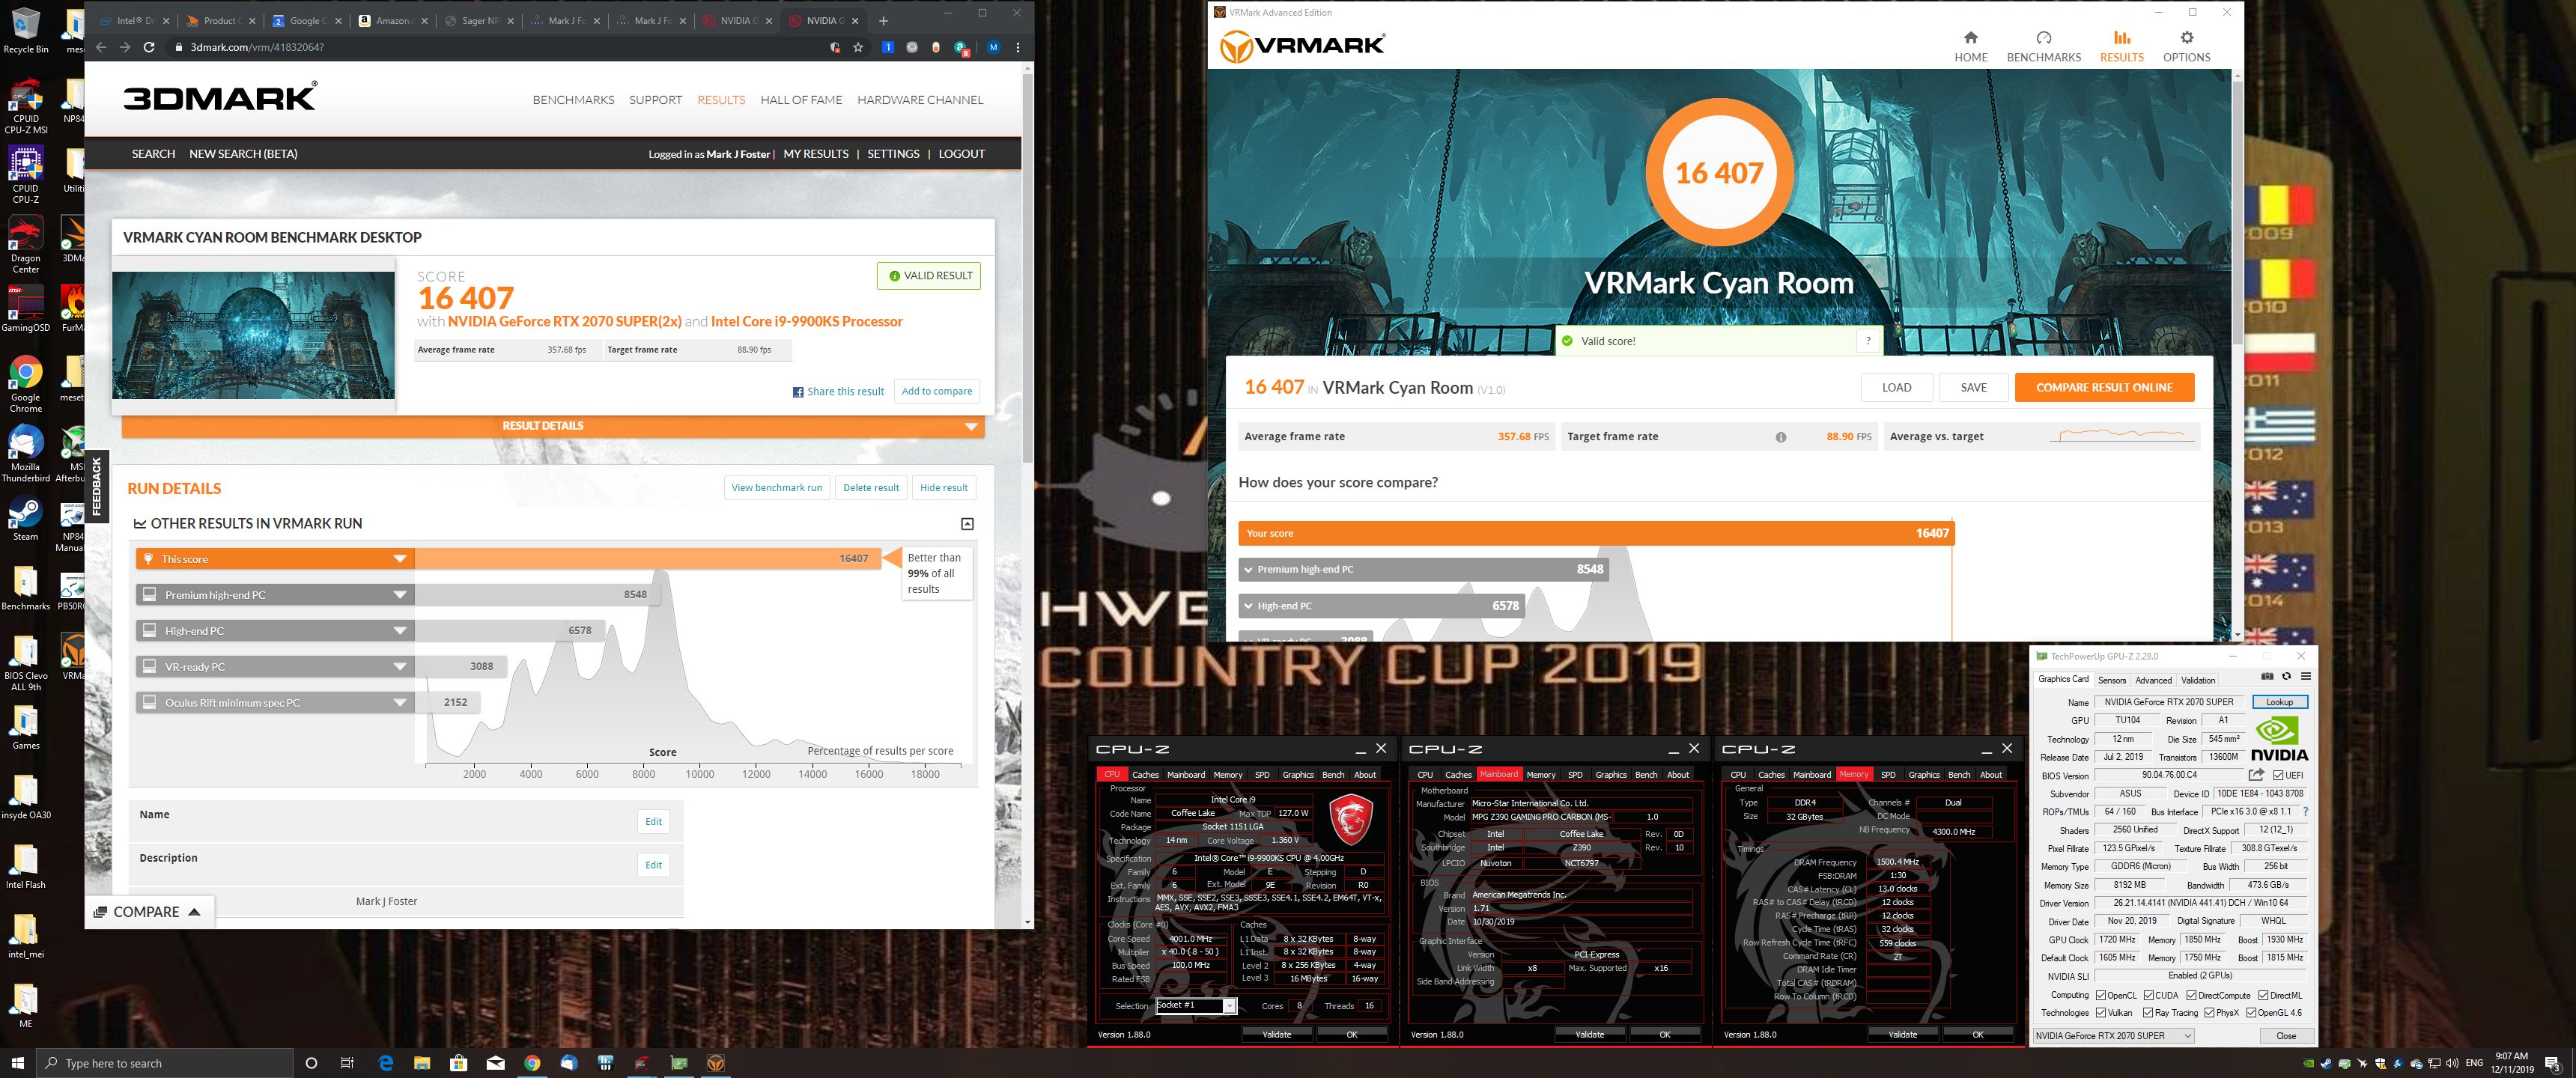This screenshot has height=1078, width=2576.
Task: Click the LOAD button in VRMark
Action: 1896,388
